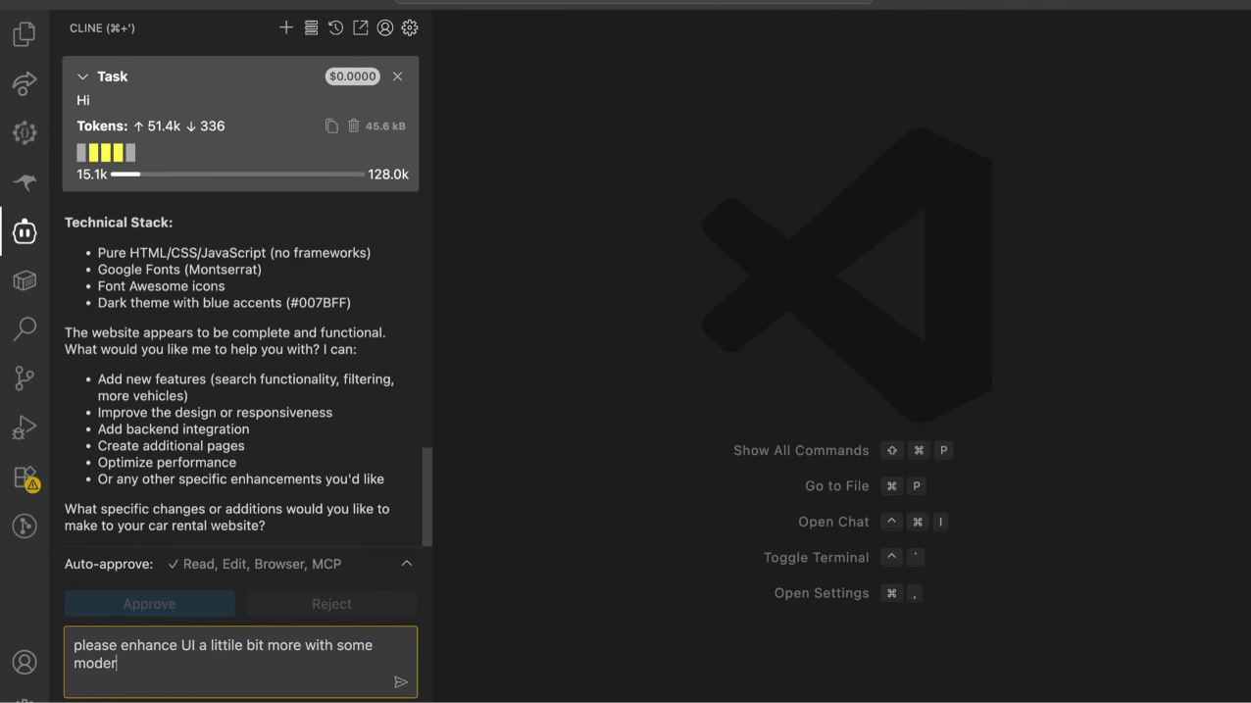Screen dimensions: 1251x703
Task: Collapse the Task card chevron
Action: [x=82, y=76]
